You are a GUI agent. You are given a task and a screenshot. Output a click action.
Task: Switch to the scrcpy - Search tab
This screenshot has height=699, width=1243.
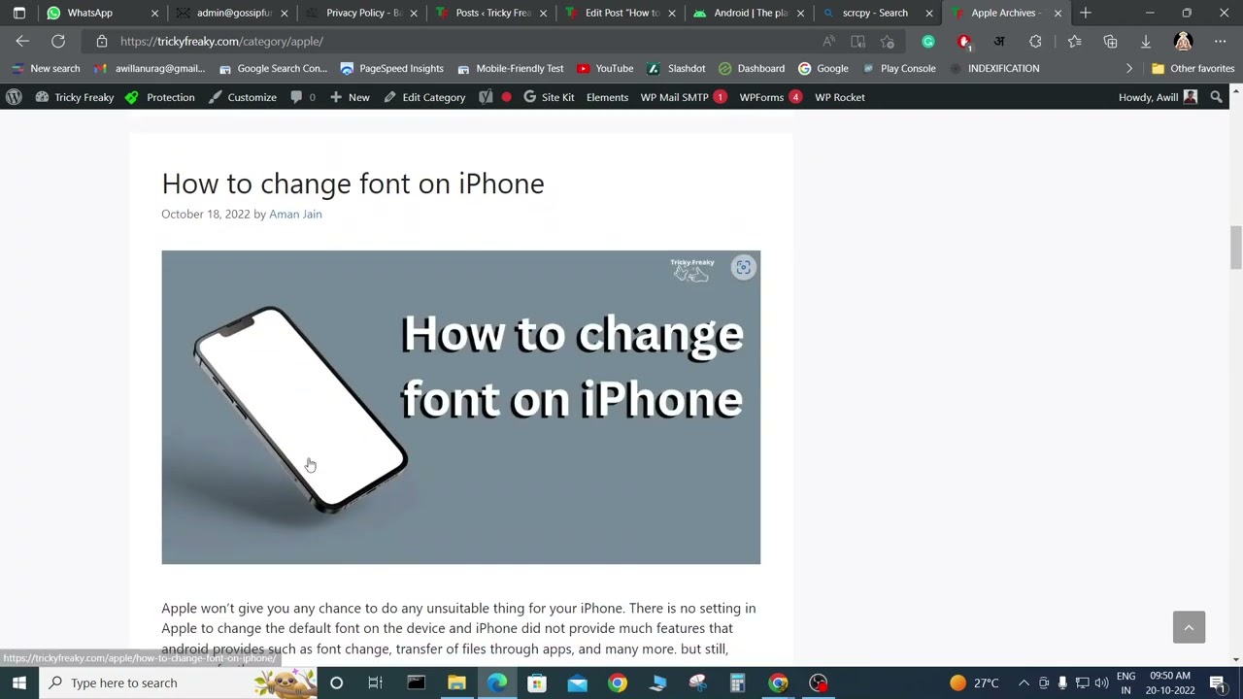pos(875,13)
